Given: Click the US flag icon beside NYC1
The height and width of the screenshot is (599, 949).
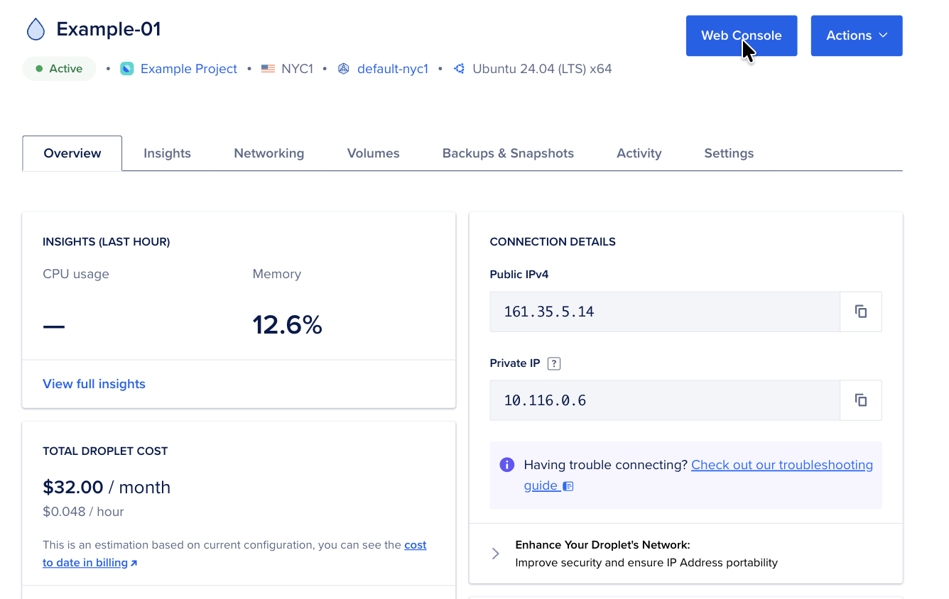Looking at the screenshot, I should (267, 68).
